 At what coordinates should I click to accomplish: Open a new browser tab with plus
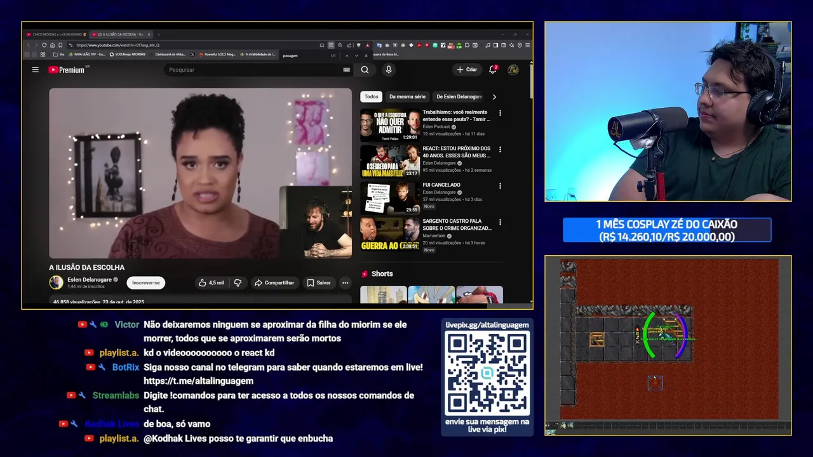tap(158, 34)
